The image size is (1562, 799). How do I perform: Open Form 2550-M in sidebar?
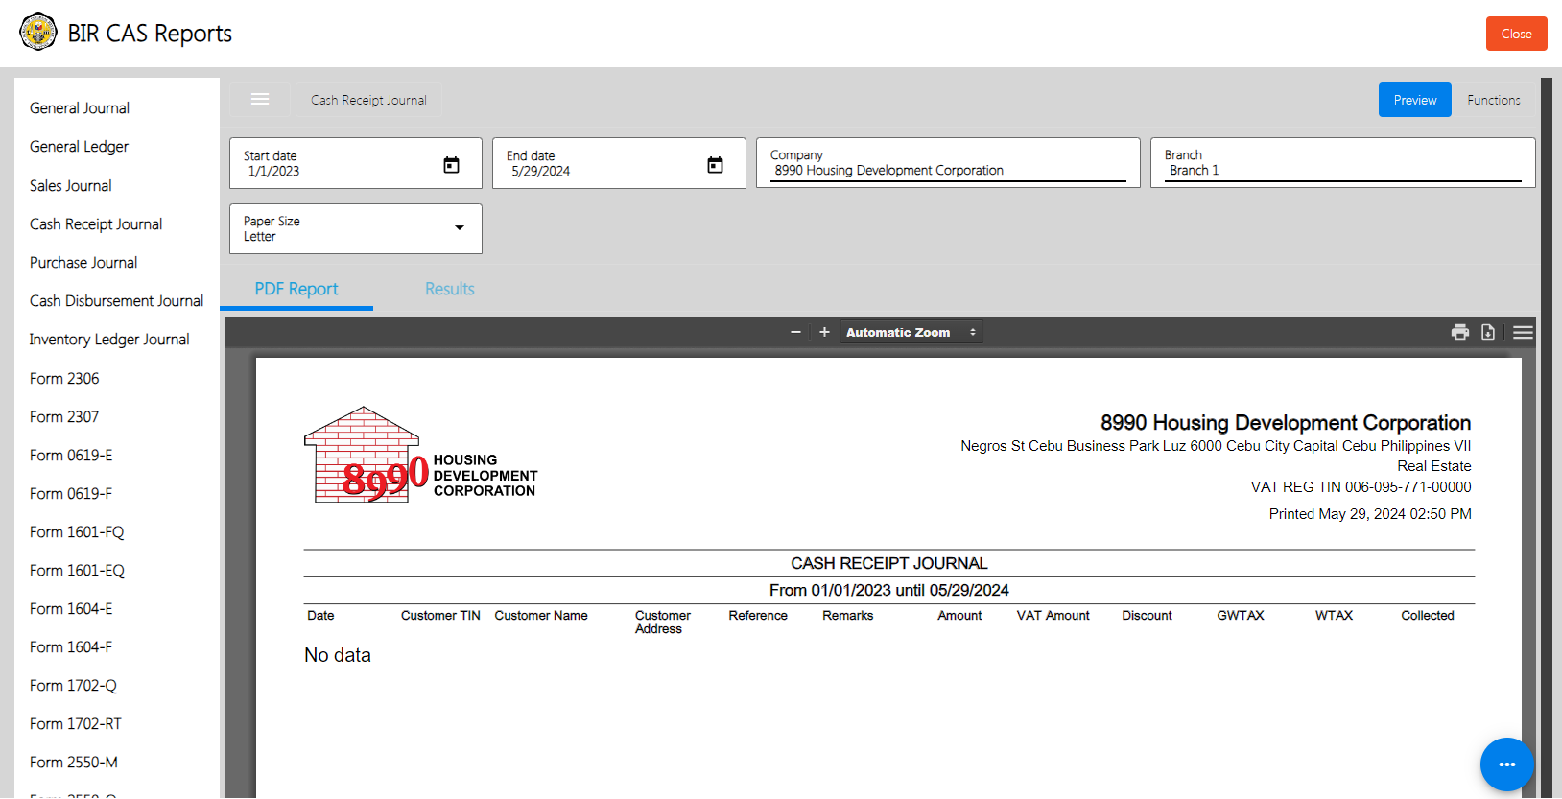(x=74, y=763)
